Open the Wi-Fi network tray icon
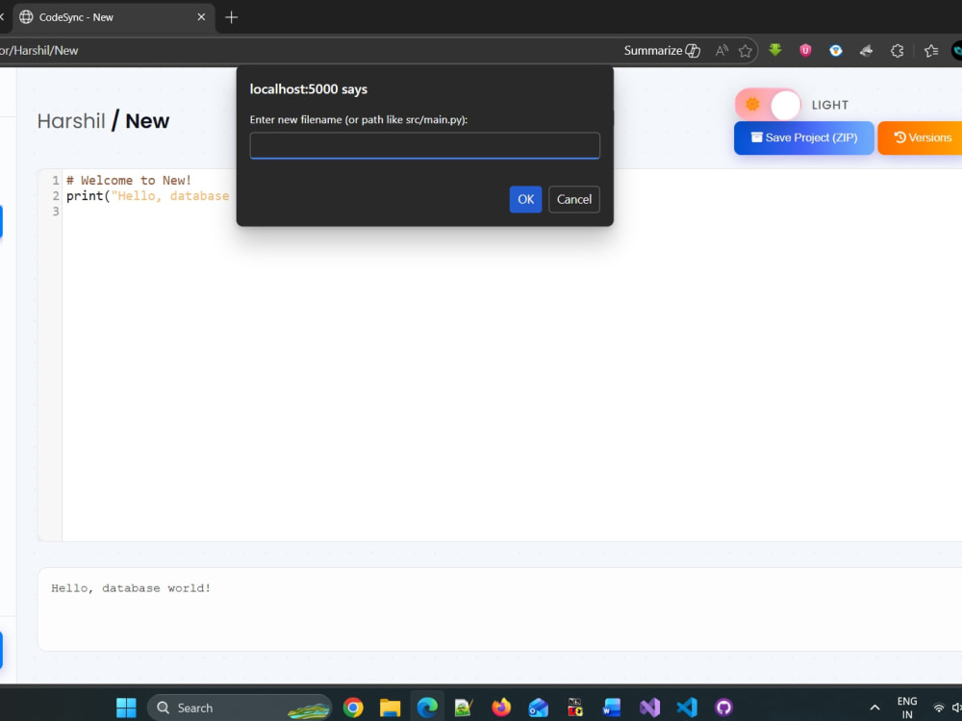The height and width of the screenshot is (721, 962). (939, 709)
